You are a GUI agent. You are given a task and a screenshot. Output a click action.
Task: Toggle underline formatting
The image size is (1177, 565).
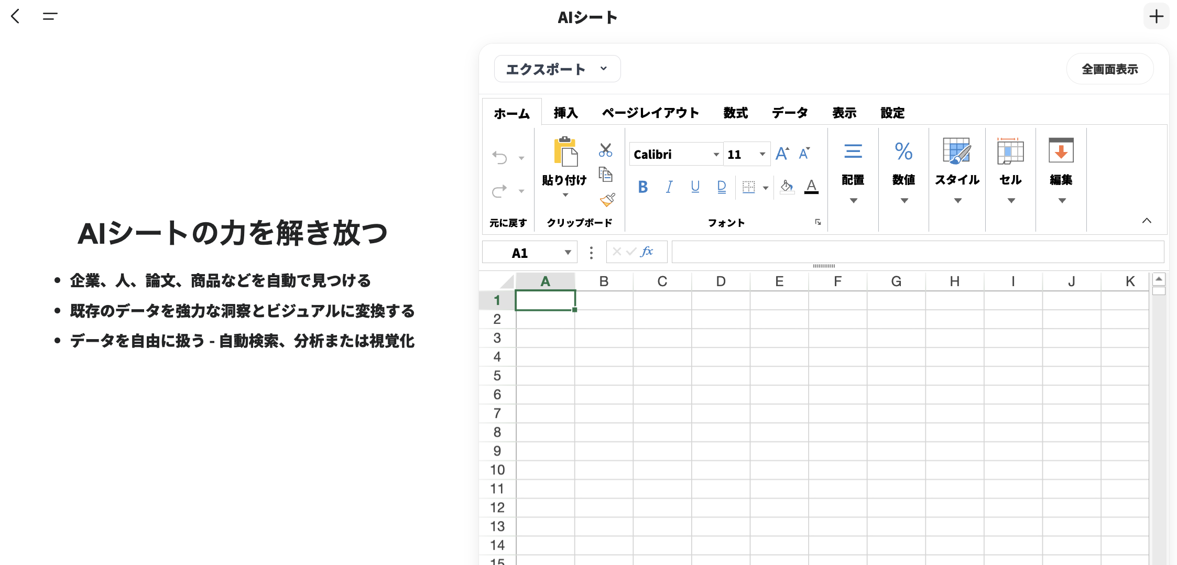695,187
